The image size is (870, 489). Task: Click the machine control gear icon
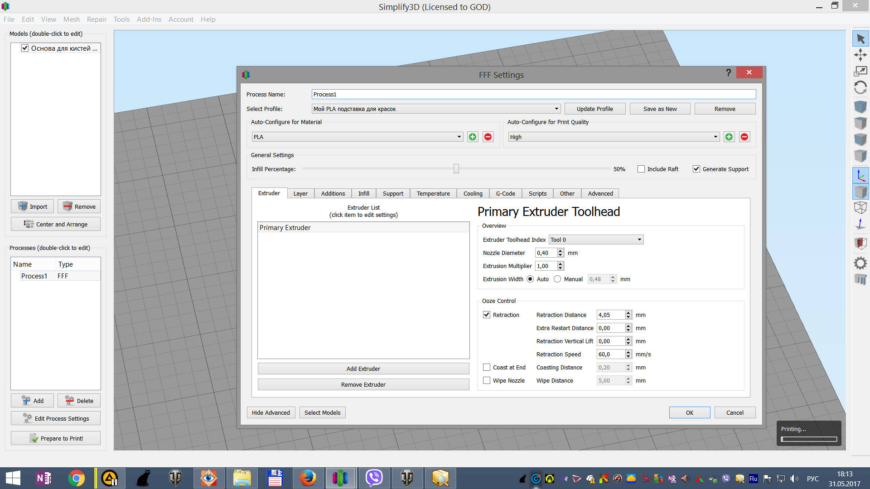(860, 263)
